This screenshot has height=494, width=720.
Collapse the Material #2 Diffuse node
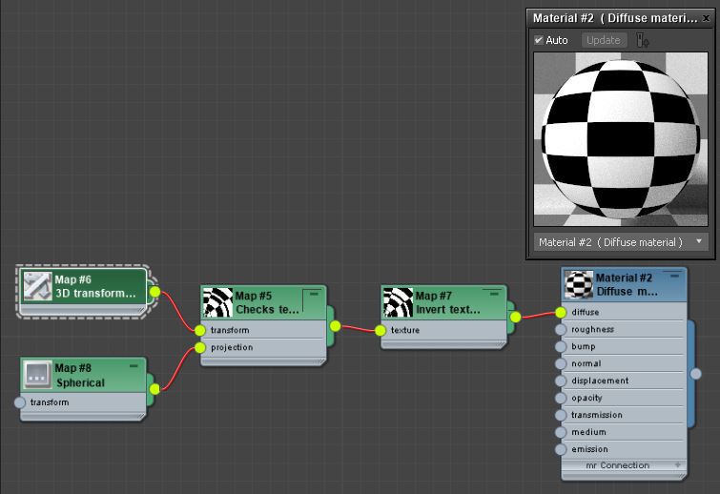click(673, 277)
